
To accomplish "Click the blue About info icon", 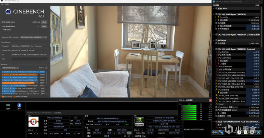I will click(19, 105).
